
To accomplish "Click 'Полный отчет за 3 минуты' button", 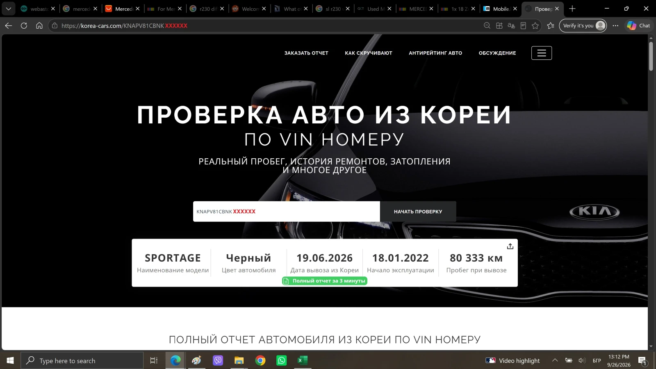I will point(325,281).
